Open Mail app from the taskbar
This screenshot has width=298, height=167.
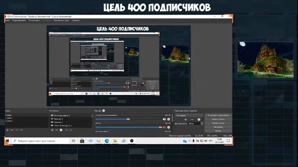(90, 141)
